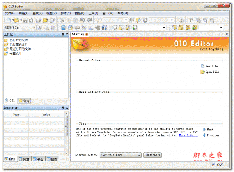The image size is (234, 172).
Task: Click the More Info... link
Action: (x=188, y=135)
